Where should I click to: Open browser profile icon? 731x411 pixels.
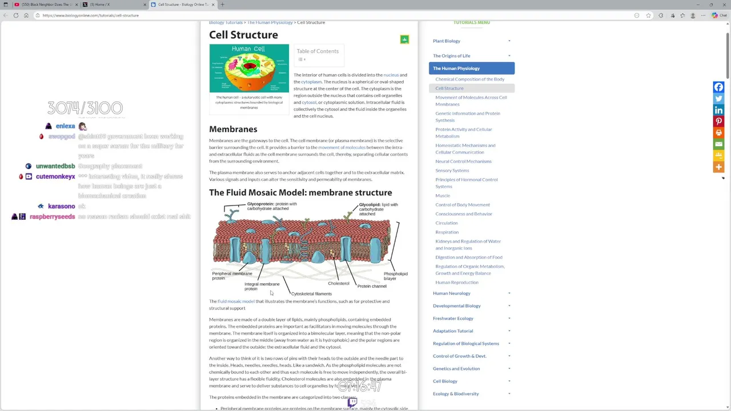[692, 15]
